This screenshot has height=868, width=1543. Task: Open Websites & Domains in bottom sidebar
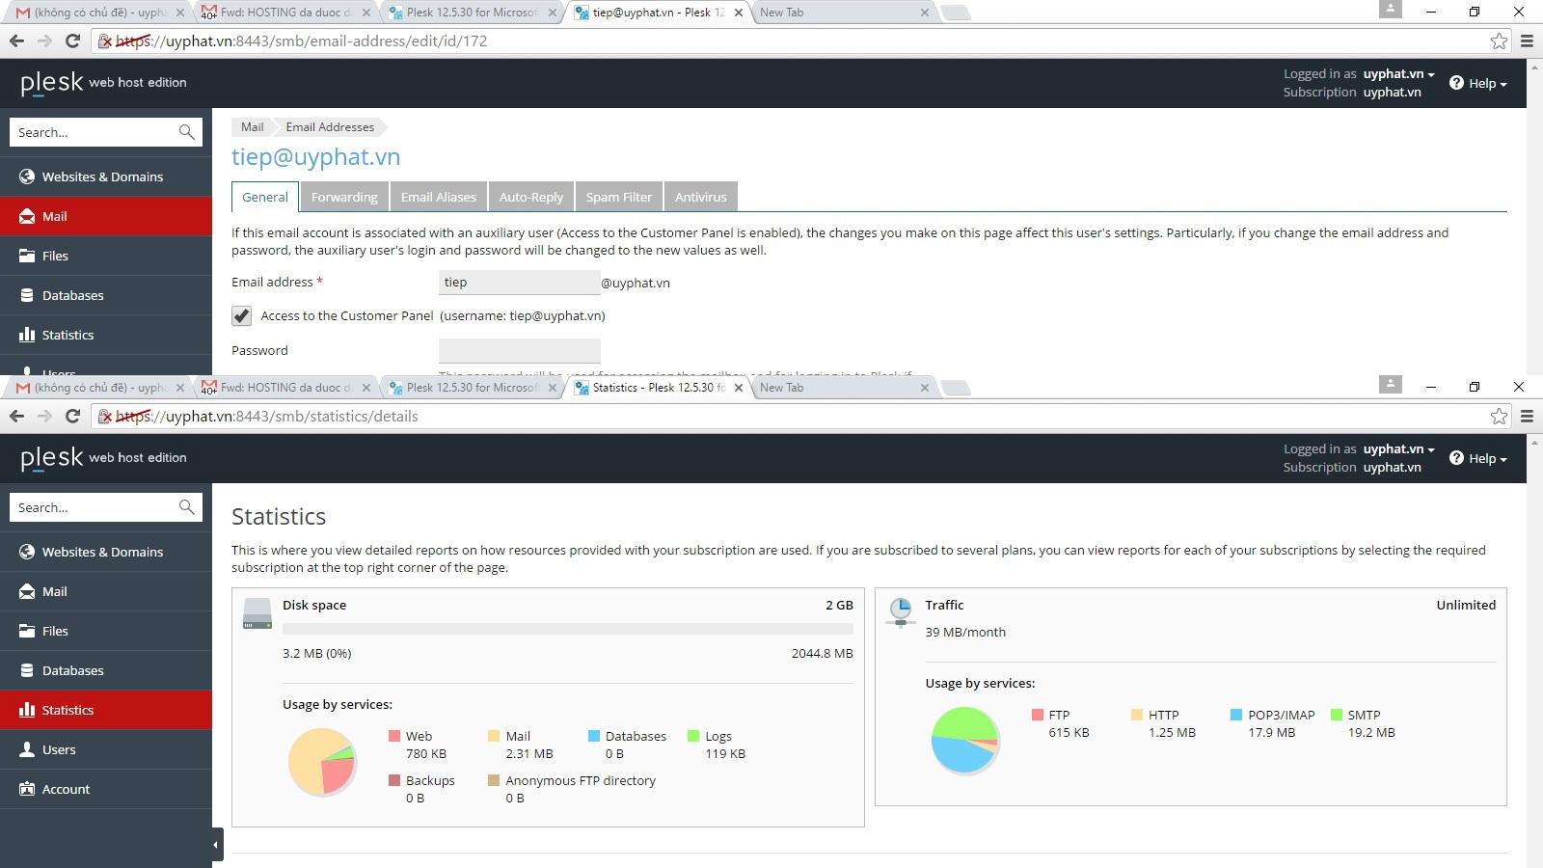tap(106, 552)
